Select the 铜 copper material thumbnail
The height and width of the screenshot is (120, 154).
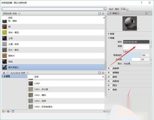click(5, 27)
